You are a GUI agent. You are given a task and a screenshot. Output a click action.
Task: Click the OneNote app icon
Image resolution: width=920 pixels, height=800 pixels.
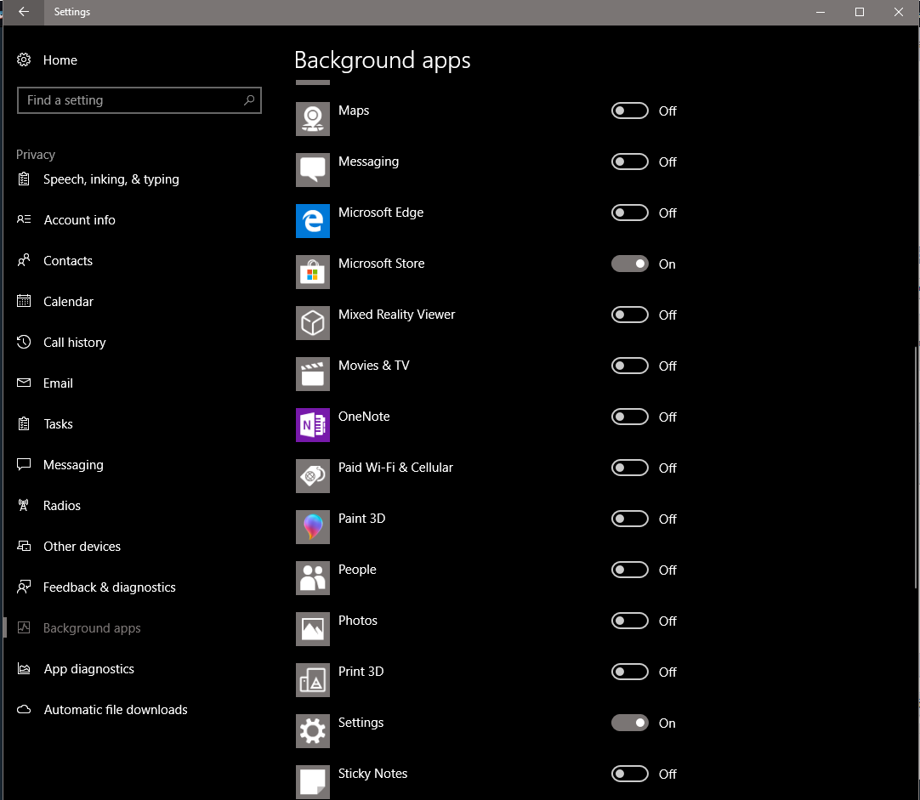313,425
